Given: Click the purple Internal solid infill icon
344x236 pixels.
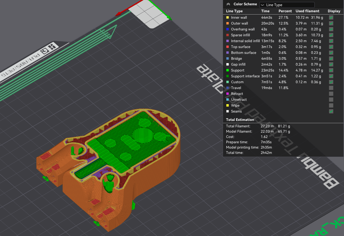Looking at the screenshot, I should pos(227,41).
